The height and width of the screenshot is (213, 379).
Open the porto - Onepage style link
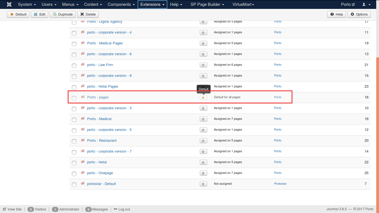(100, 173)
